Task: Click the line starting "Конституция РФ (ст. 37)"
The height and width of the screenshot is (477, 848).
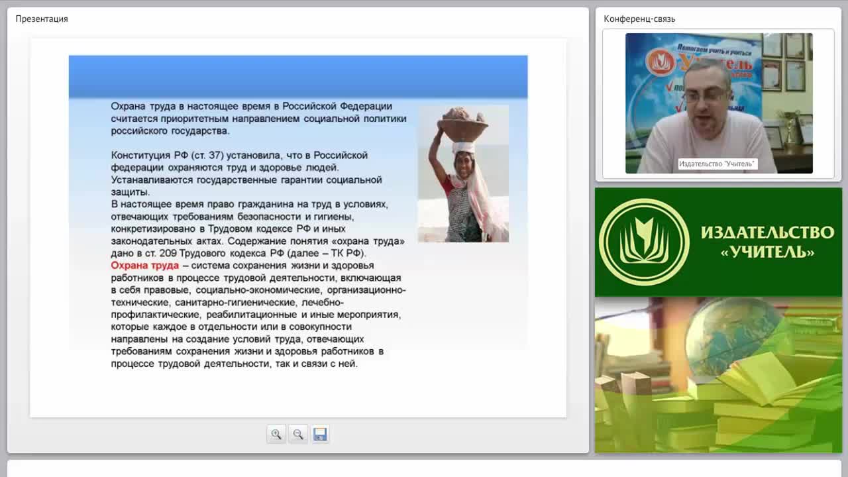Action: tap(239, 155)
